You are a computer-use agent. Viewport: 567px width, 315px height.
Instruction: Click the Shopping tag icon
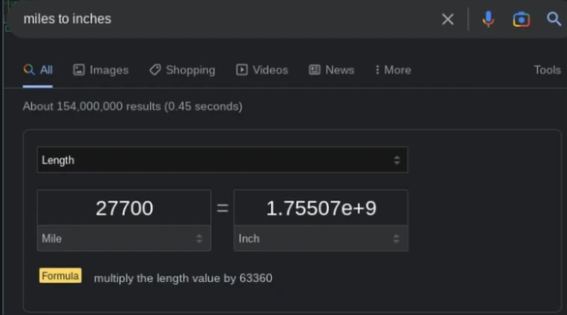[x=155, y=70]
